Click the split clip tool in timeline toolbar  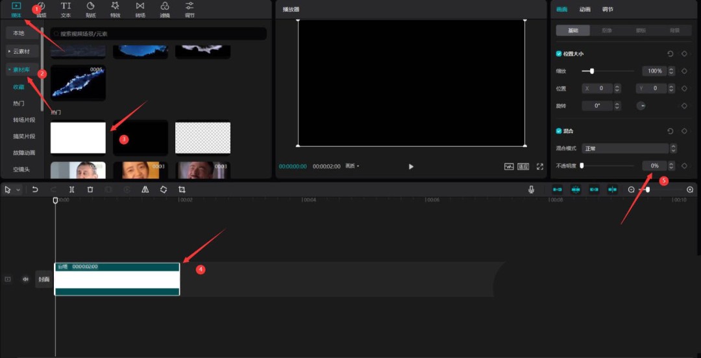(71, 189)
